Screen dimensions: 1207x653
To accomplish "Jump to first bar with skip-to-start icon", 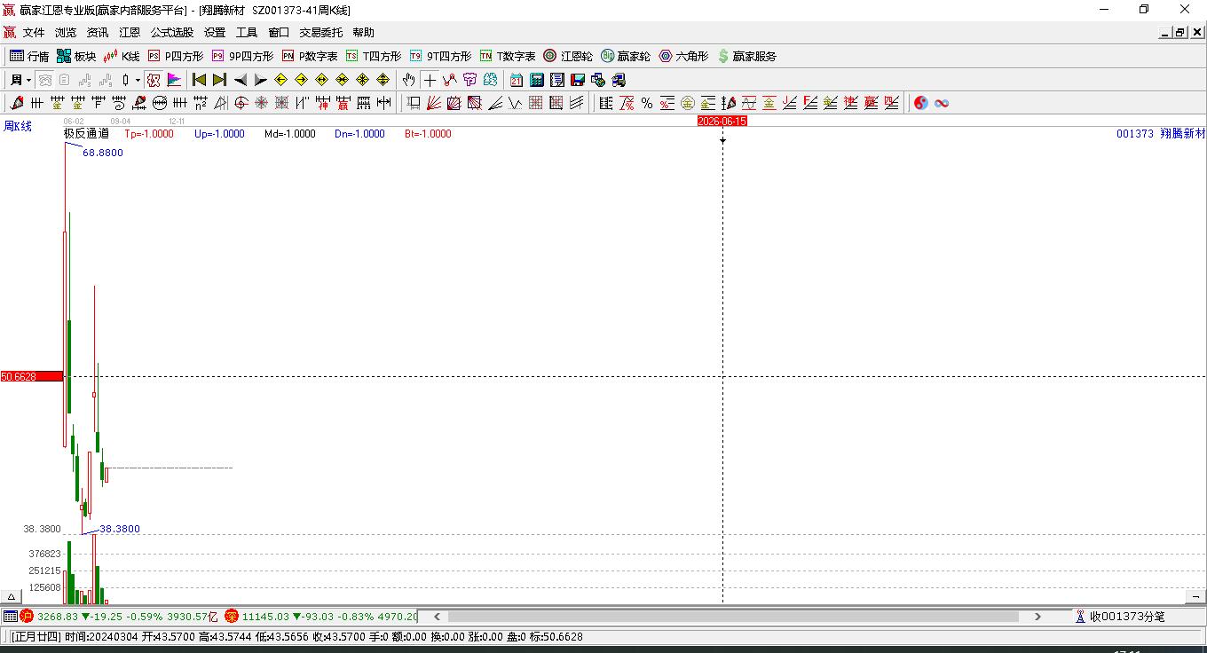I will 200,80.
